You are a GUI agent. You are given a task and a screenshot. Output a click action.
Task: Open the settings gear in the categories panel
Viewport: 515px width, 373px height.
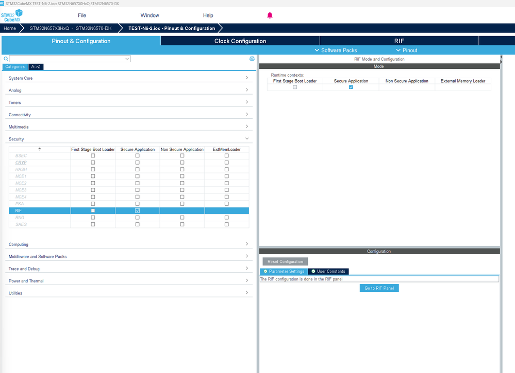(x=252, y=59)
